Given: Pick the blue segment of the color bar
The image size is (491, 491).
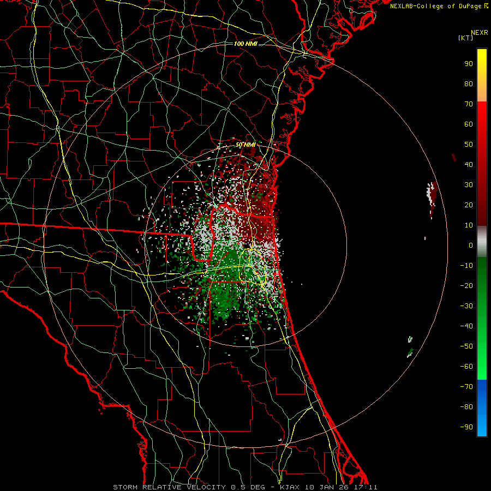Looking at the screenshot, I should [x=482, y=408].
